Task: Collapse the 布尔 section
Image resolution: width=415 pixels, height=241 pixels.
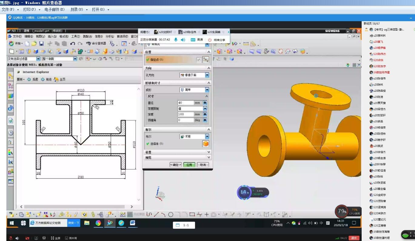Action: pos(209,130)
